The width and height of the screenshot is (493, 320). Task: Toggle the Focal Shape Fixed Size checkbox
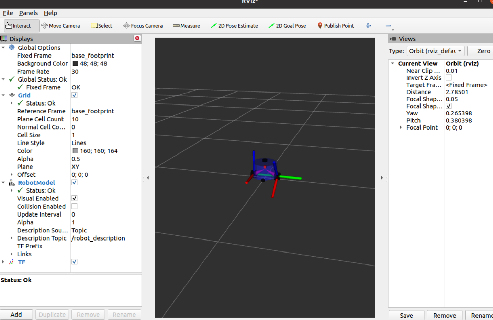click(x=449, y=106)
